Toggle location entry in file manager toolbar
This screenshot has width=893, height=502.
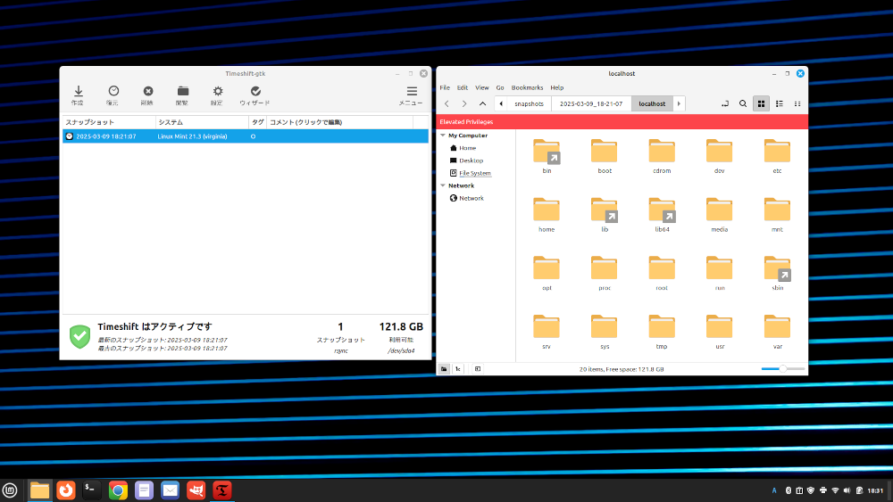[x=725, y=103]
